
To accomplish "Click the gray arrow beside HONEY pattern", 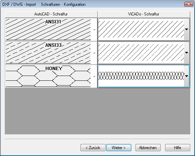I will click(94, 77).
